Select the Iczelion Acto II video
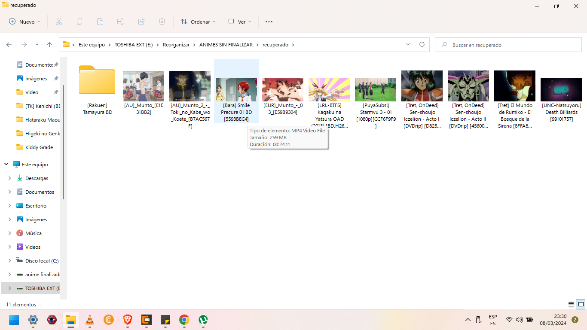Image resolution: width=587 pixels, height=330 pixels. point(468,100)
